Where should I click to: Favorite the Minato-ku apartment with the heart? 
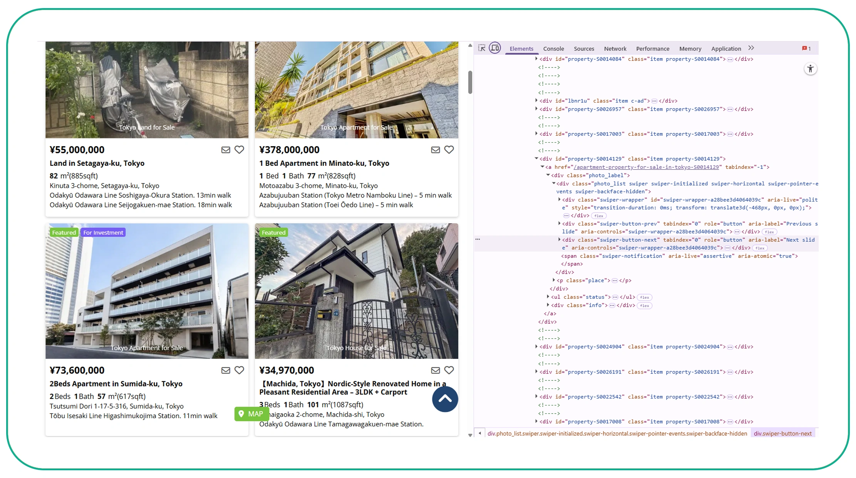click(x=449, y=150)
